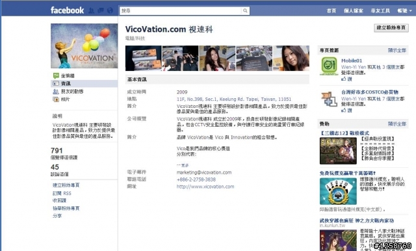Click the 檢舉粉絲專頁 report link

pyautogui.click(x=66, y=208)
